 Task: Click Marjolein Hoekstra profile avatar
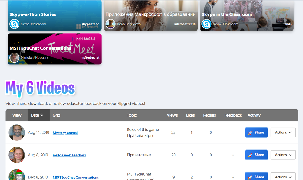pos(14,58)
